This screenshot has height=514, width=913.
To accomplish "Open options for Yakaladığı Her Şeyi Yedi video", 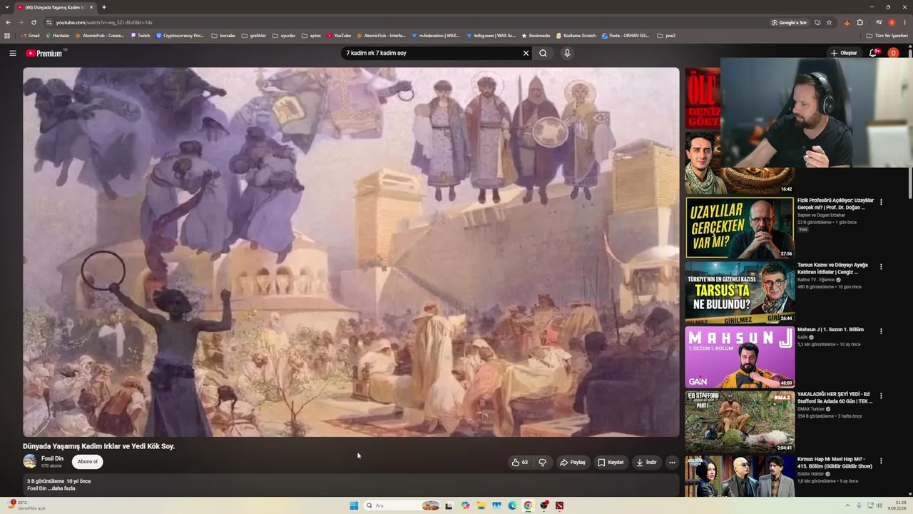I will pos(881,396).
